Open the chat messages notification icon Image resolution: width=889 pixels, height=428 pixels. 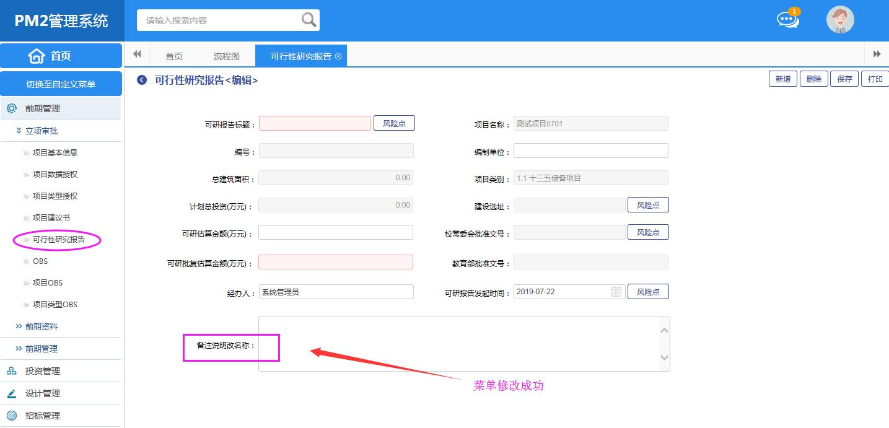coord(787,20)
